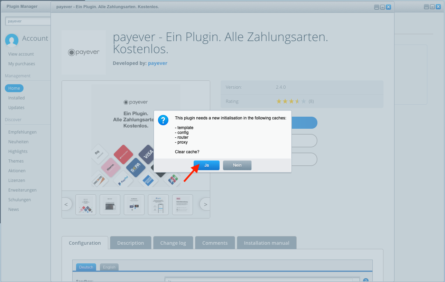Click the rating count (8) text
This screenshot has width=445, height=282.
[311, 101]
